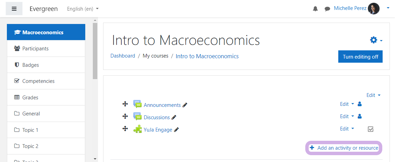The height and width of the screenshot is (162, 395).
Task: Expand the course settings gear menu
Action: (x=376, y=40)
